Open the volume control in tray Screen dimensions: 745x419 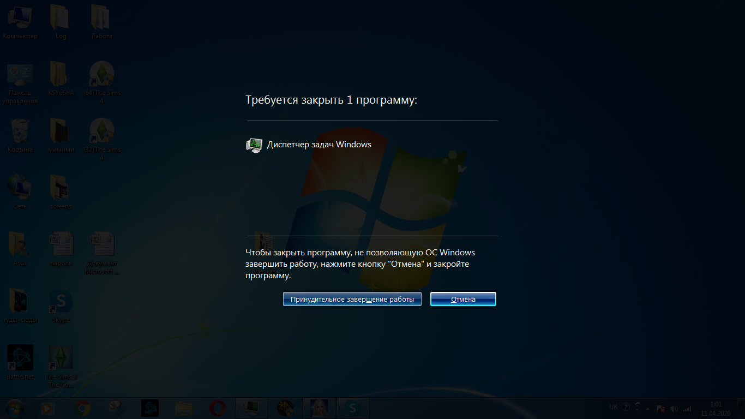click(x=674, y=408)
